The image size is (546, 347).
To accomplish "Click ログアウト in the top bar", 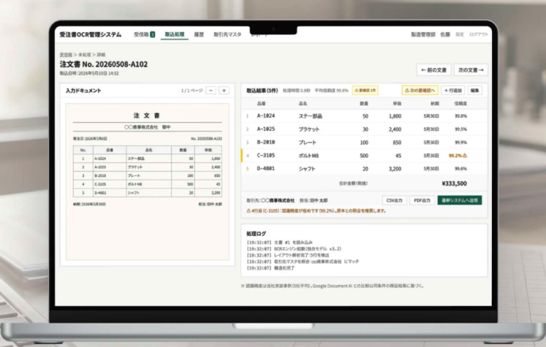I will [x=478, y=35].
